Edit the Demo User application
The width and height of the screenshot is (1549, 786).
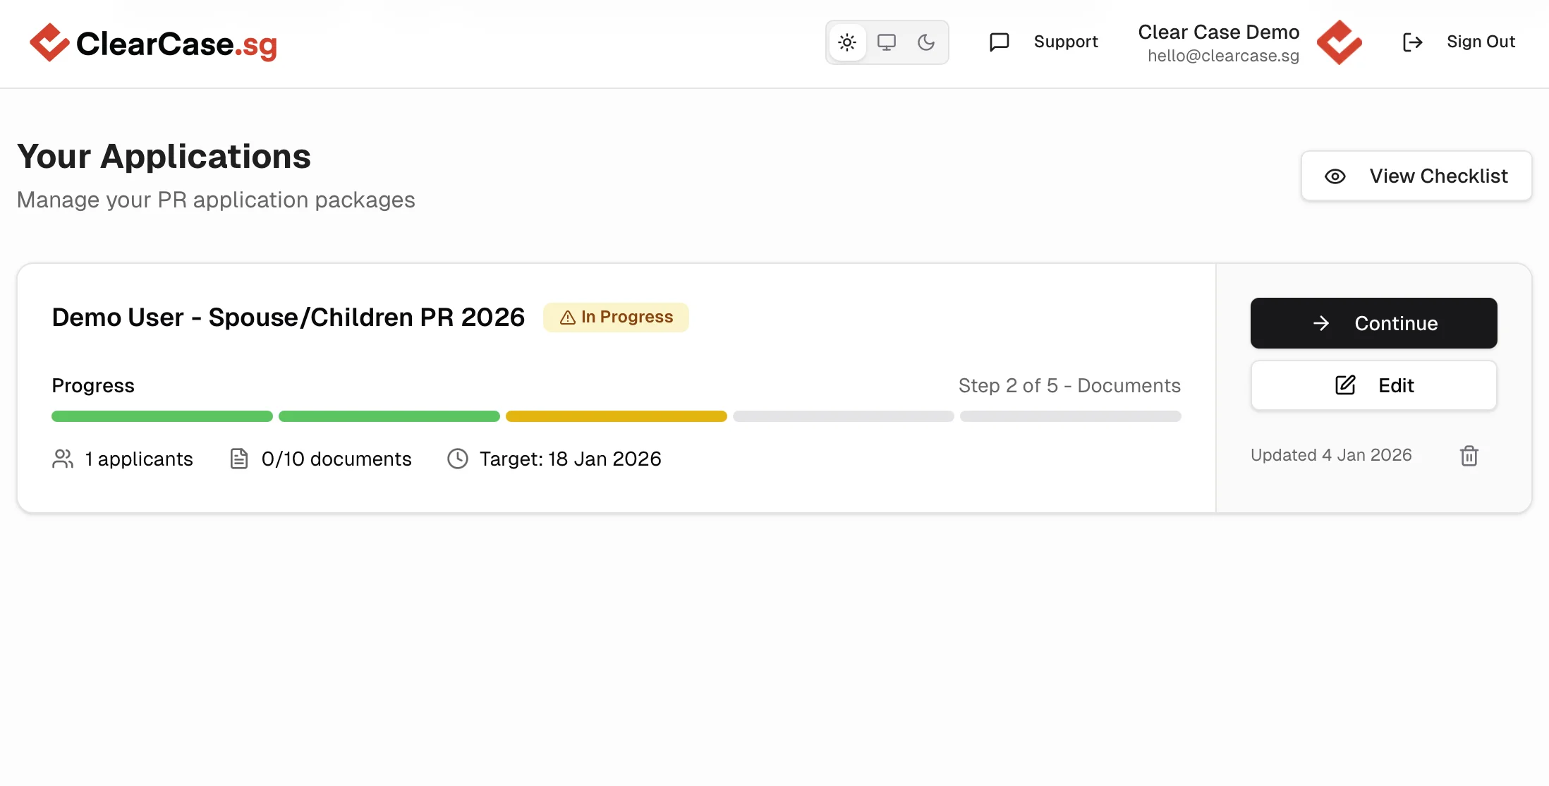1373,385
